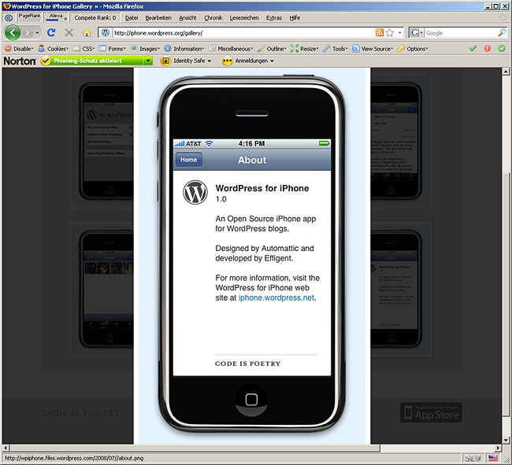Click the WordPress site icon in address bar

click(x=105, y=32)
